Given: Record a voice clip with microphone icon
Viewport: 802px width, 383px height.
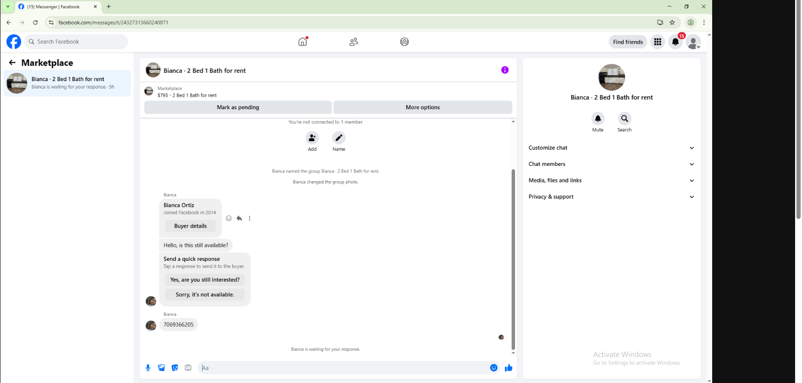Looking at the screenshot, I should 148,368.
